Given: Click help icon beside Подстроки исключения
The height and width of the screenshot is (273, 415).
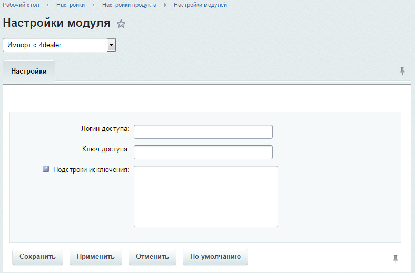Looking at the screenshot, I should point(46,170).
